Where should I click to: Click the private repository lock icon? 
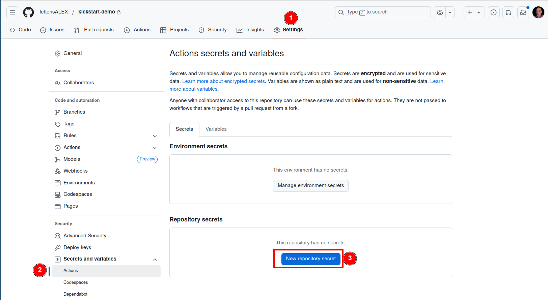tap(118, 12)
